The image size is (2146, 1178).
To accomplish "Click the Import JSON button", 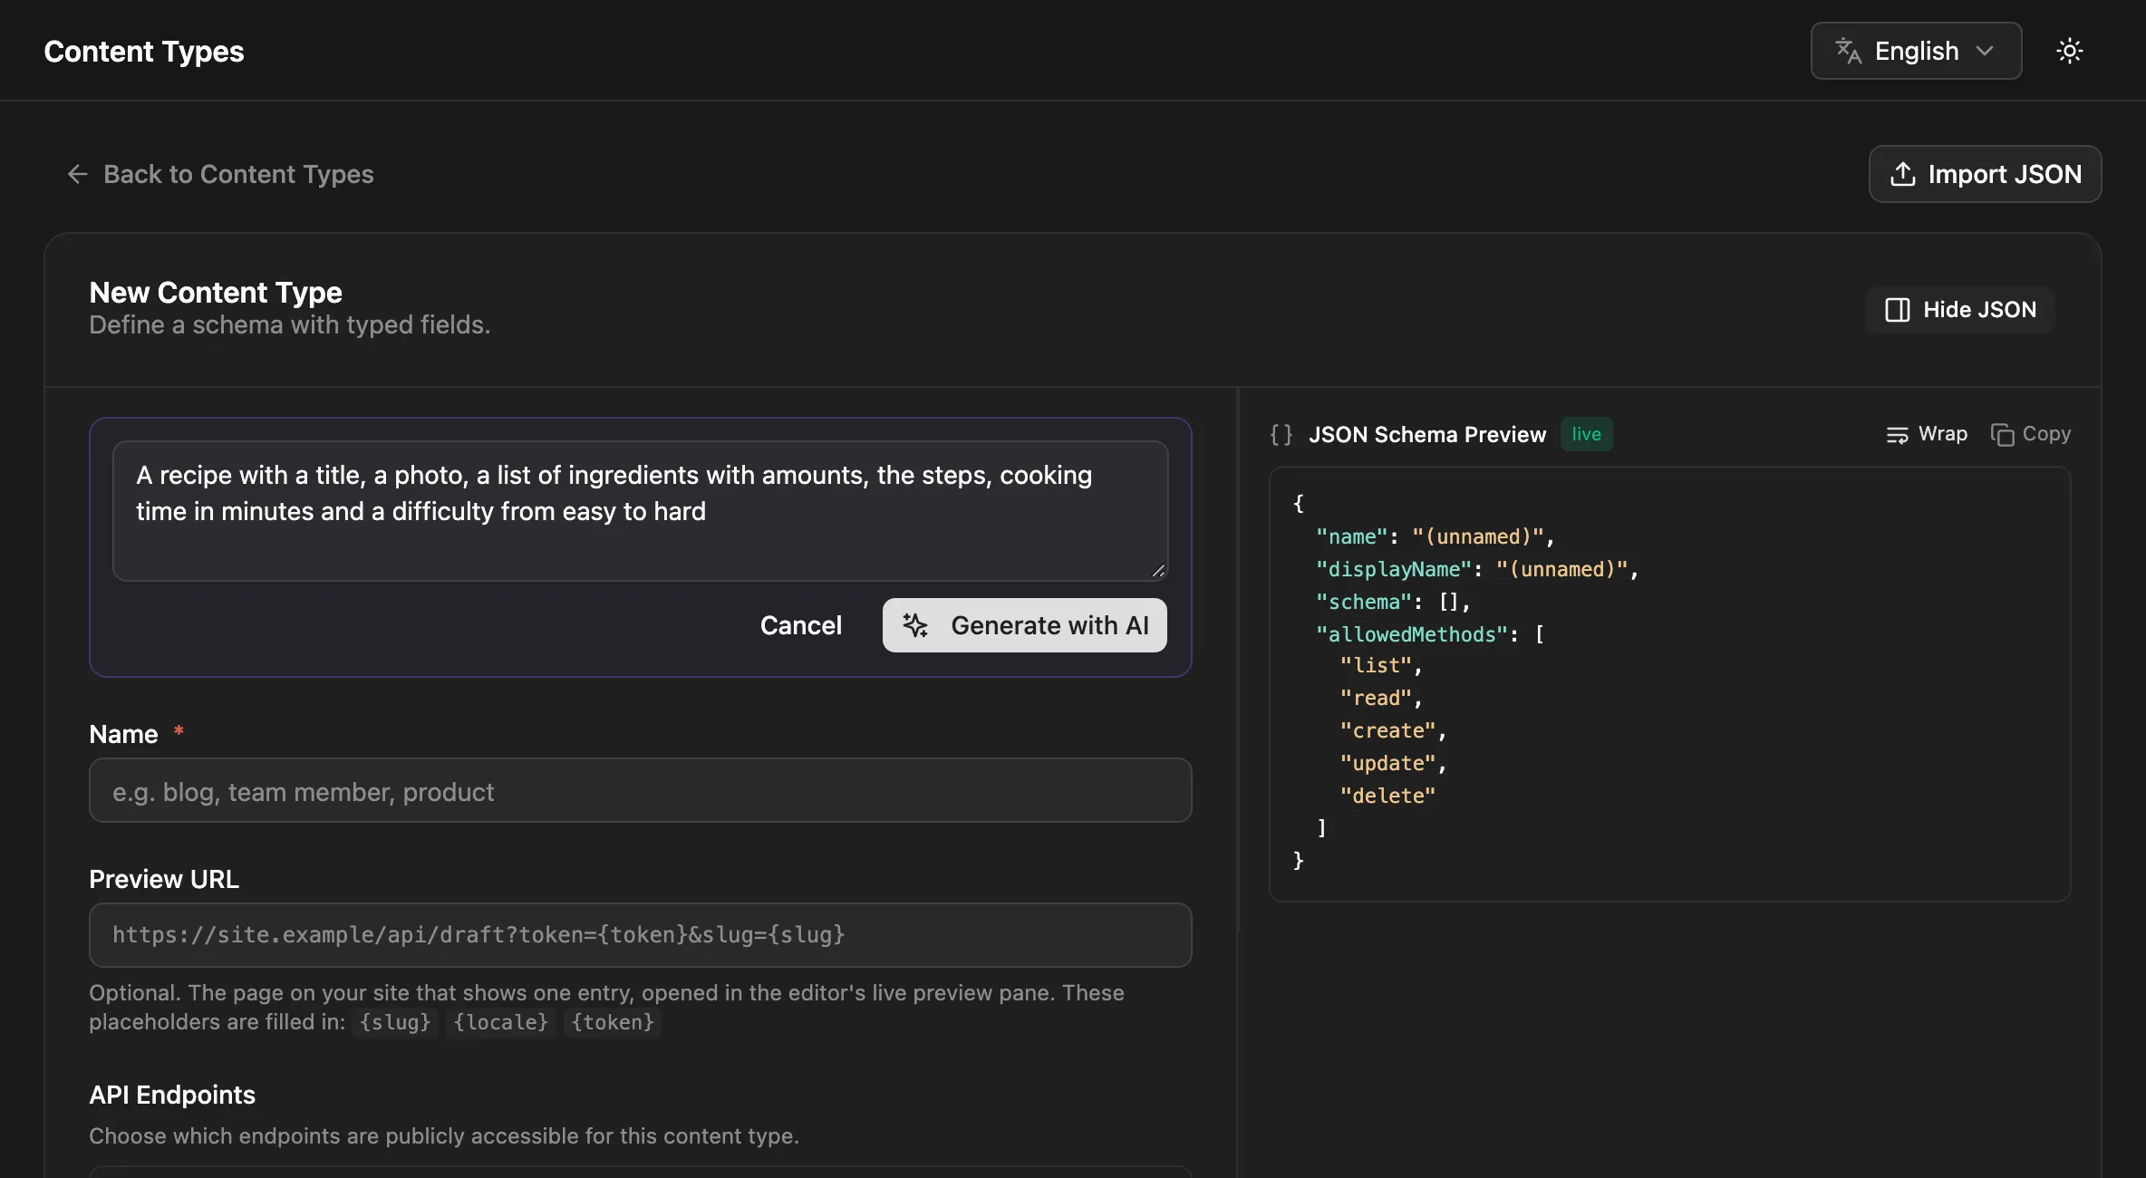I will tap(1985, 174).
